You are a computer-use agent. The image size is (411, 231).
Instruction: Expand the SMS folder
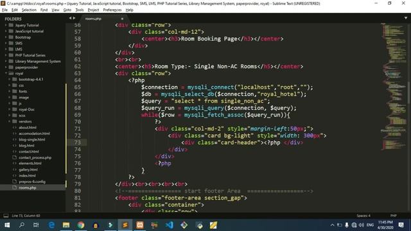pyautogui.click(x=6, y=43)
